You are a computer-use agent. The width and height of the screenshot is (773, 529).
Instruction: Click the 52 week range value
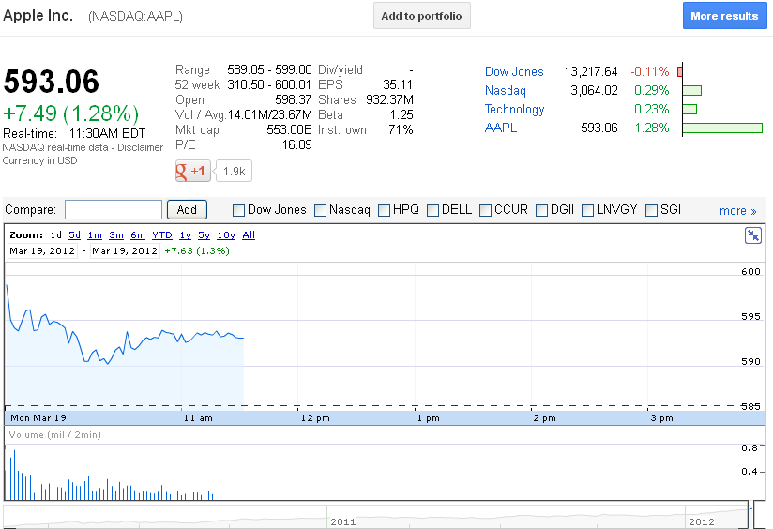coord(269,84)
